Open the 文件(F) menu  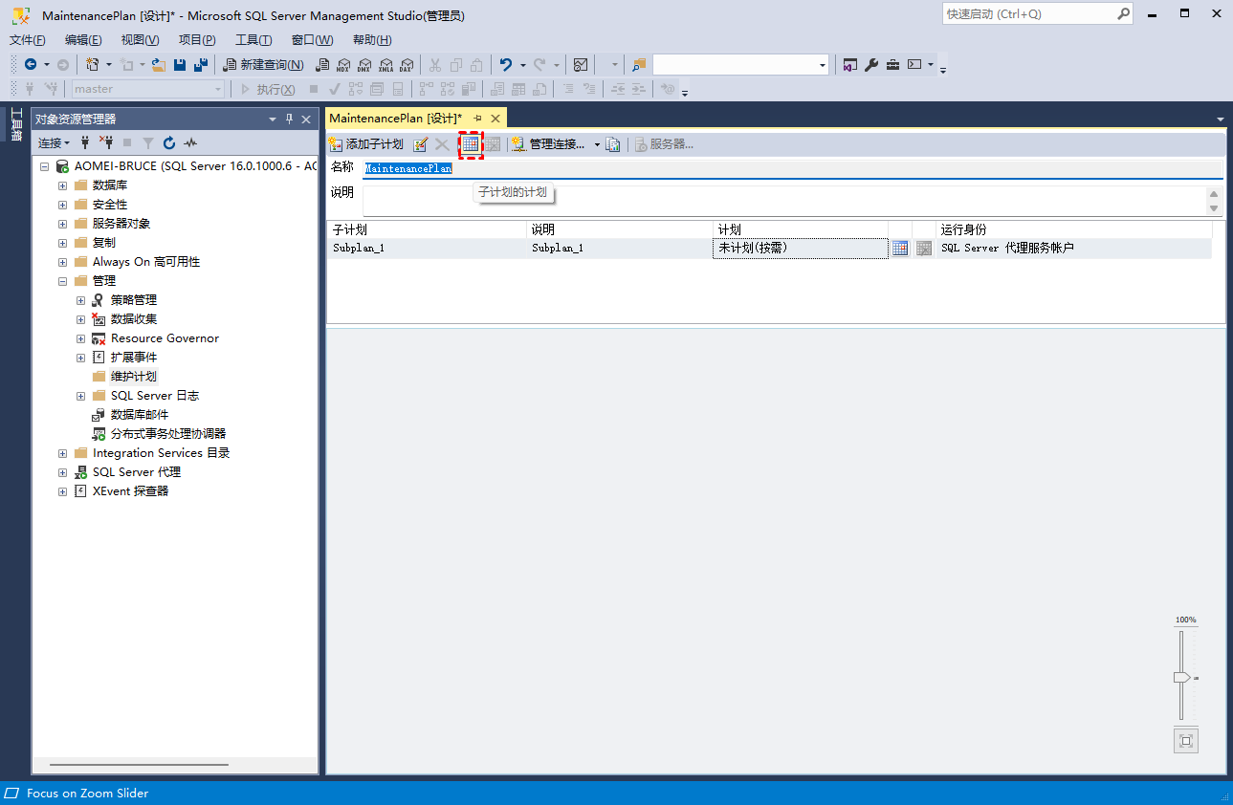[28, 40]
